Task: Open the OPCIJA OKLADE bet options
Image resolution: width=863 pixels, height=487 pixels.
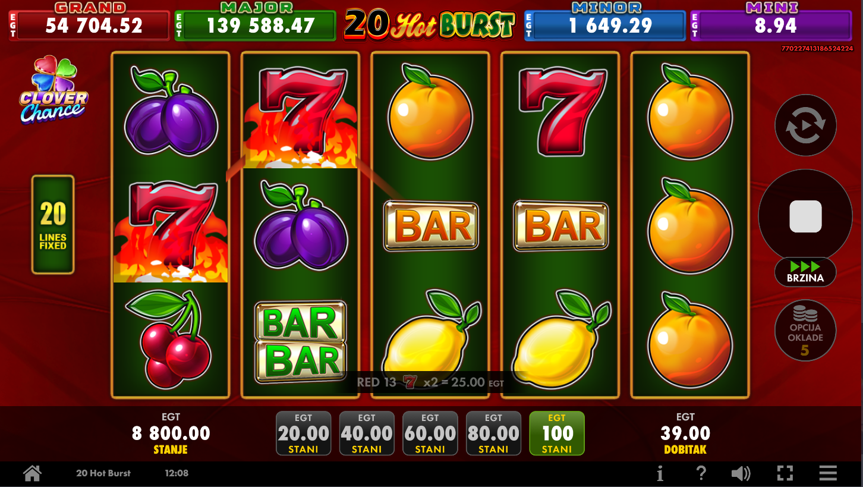Action: click(805, 331)
